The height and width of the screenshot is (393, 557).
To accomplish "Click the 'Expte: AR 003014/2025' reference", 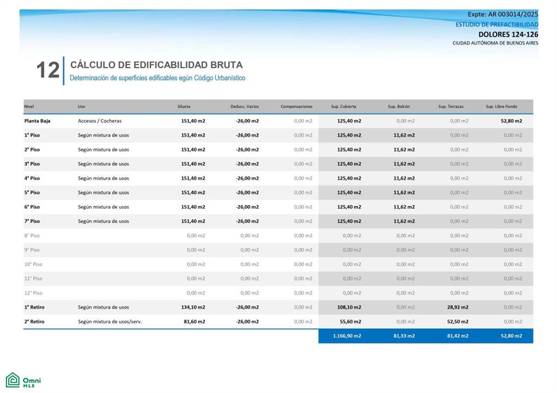I will [x=503, y=15].
